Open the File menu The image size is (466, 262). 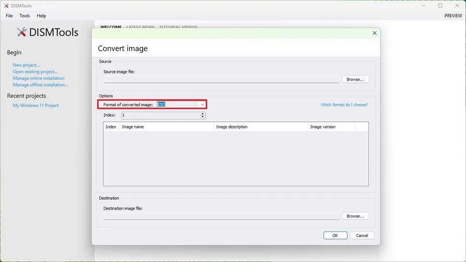coord(9,16)
